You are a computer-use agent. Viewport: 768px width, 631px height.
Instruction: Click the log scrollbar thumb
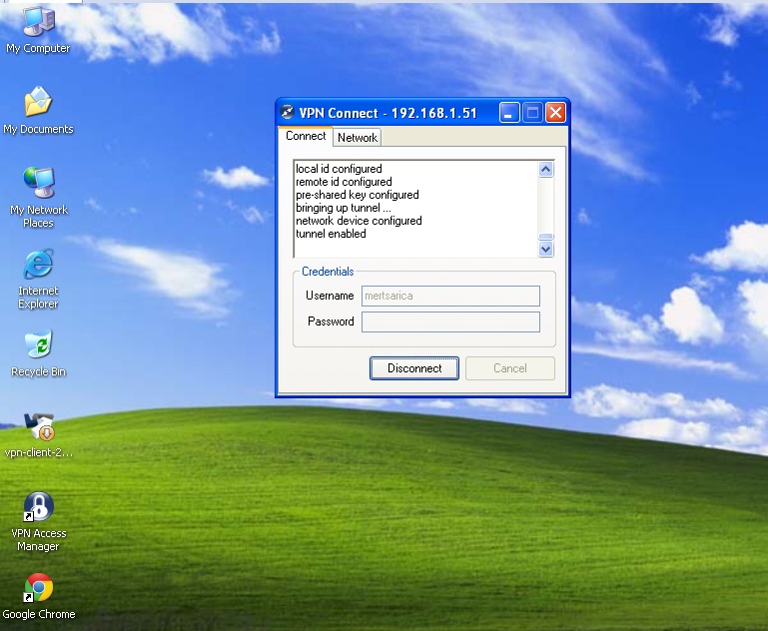point(545,237)
